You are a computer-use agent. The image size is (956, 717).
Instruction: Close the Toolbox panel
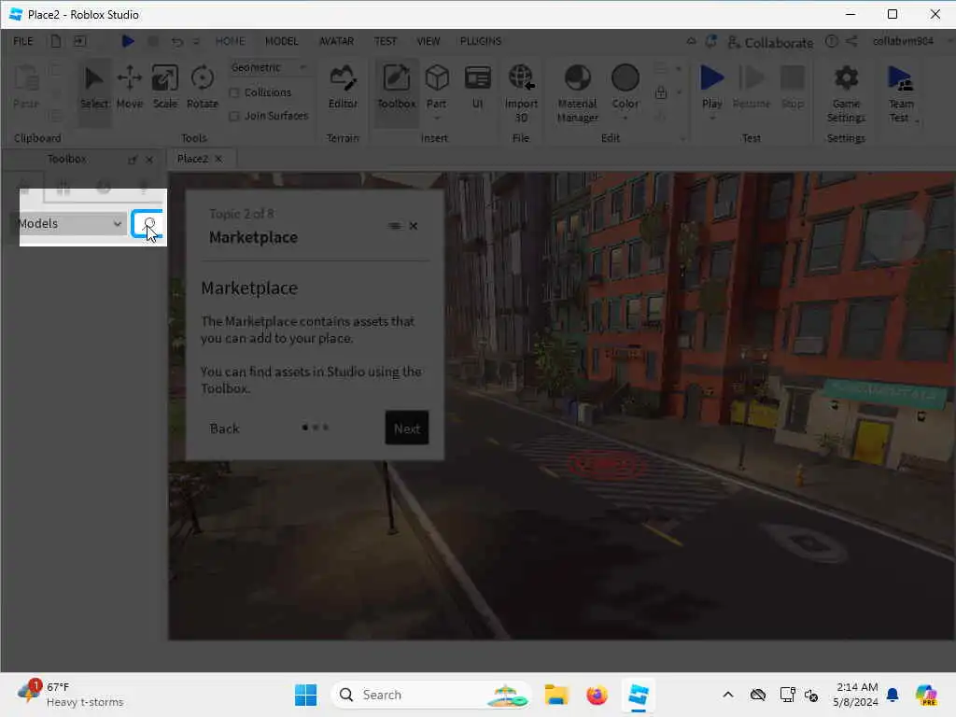coord(149,160)
